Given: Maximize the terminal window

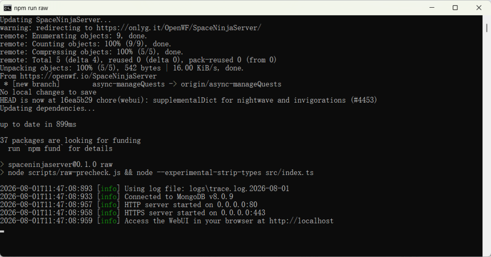Looking at the screenshot, I should 456,8.
